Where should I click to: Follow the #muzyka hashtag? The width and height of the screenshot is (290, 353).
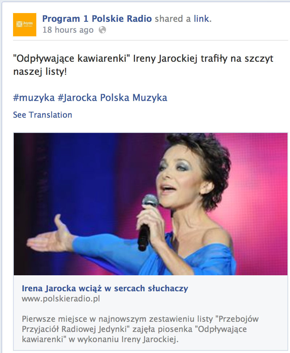coord(34,98)
